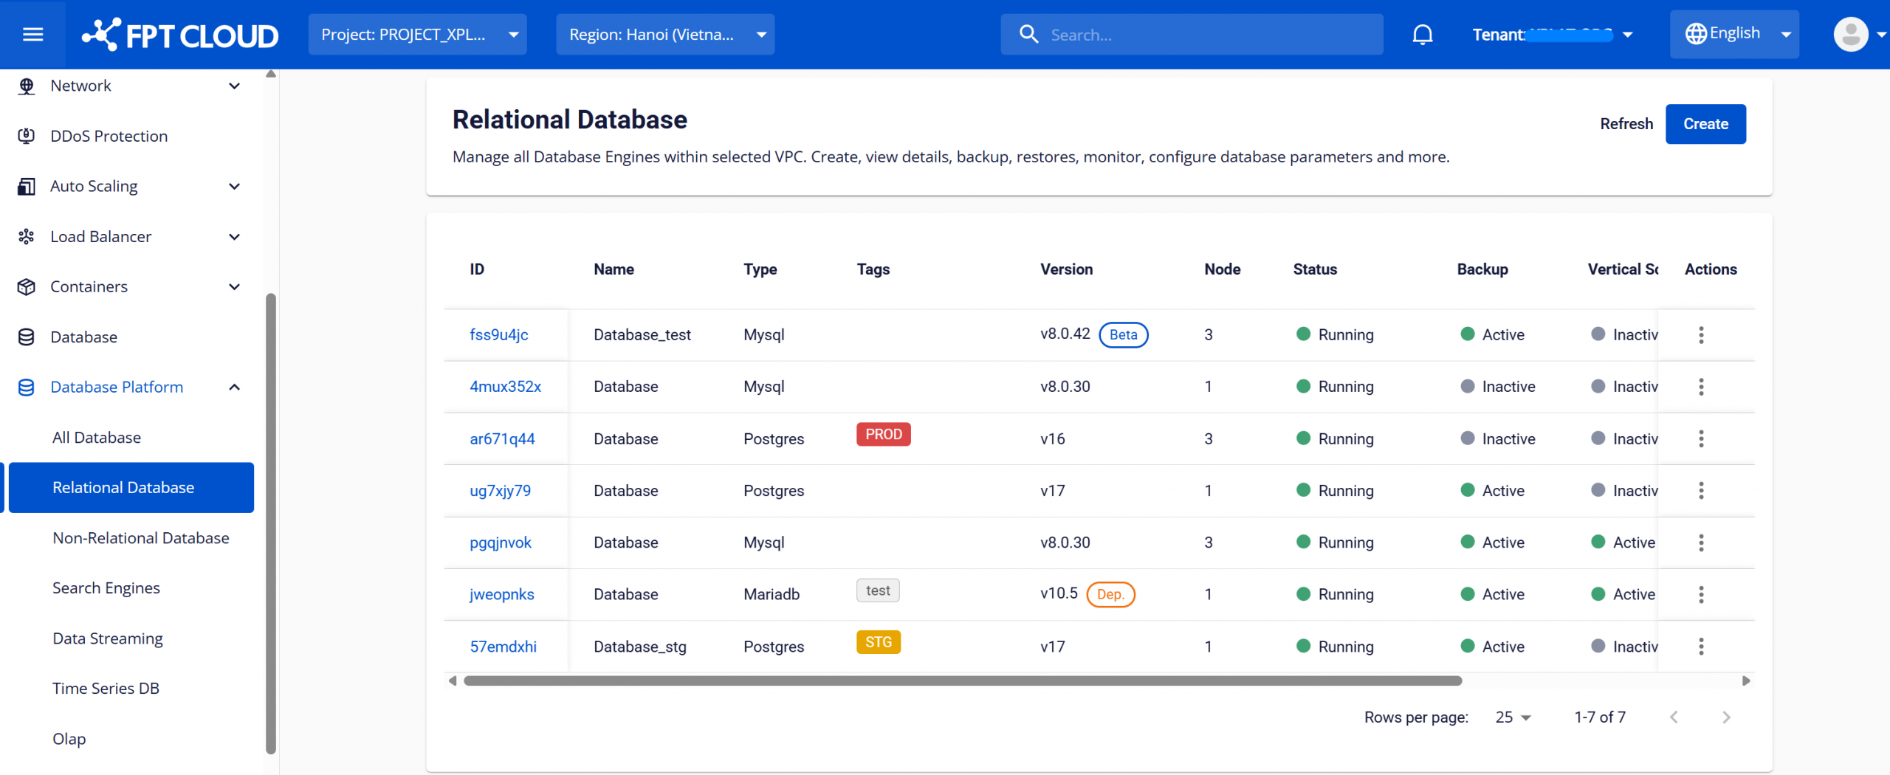Click the notification bell icon

pos(1422,35)
